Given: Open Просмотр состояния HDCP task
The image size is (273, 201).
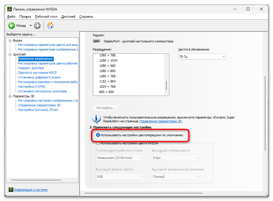Looking at the screenshot, I should (x=37, y=73).
